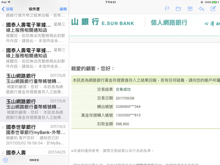This screenshot has width=220, height=165.
Task: Flag this email using the flag icon
Action: 167,9
